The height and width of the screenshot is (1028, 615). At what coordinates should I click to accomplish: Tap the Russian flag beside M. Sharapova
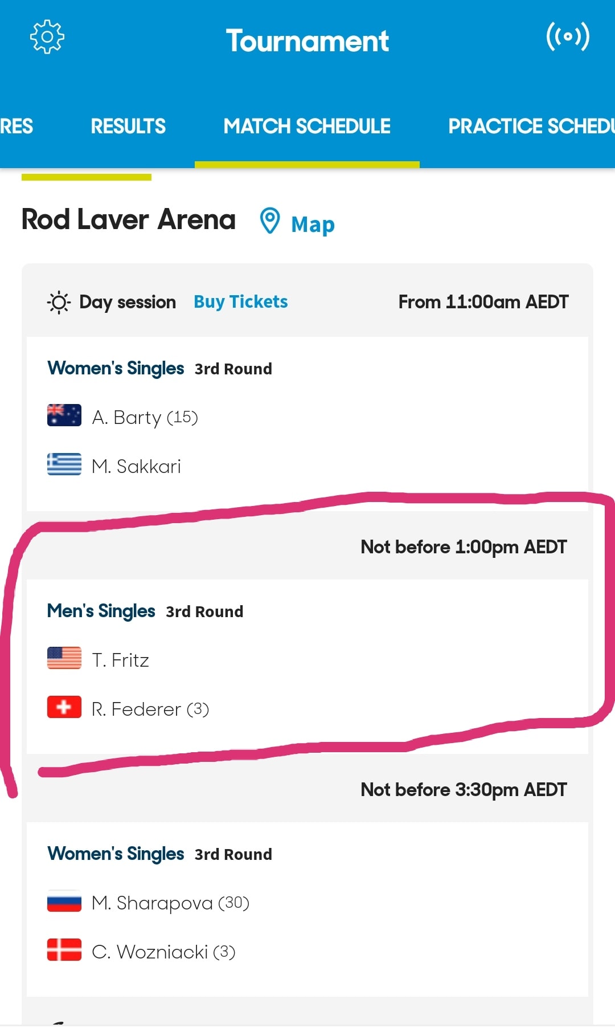(64, 901)
